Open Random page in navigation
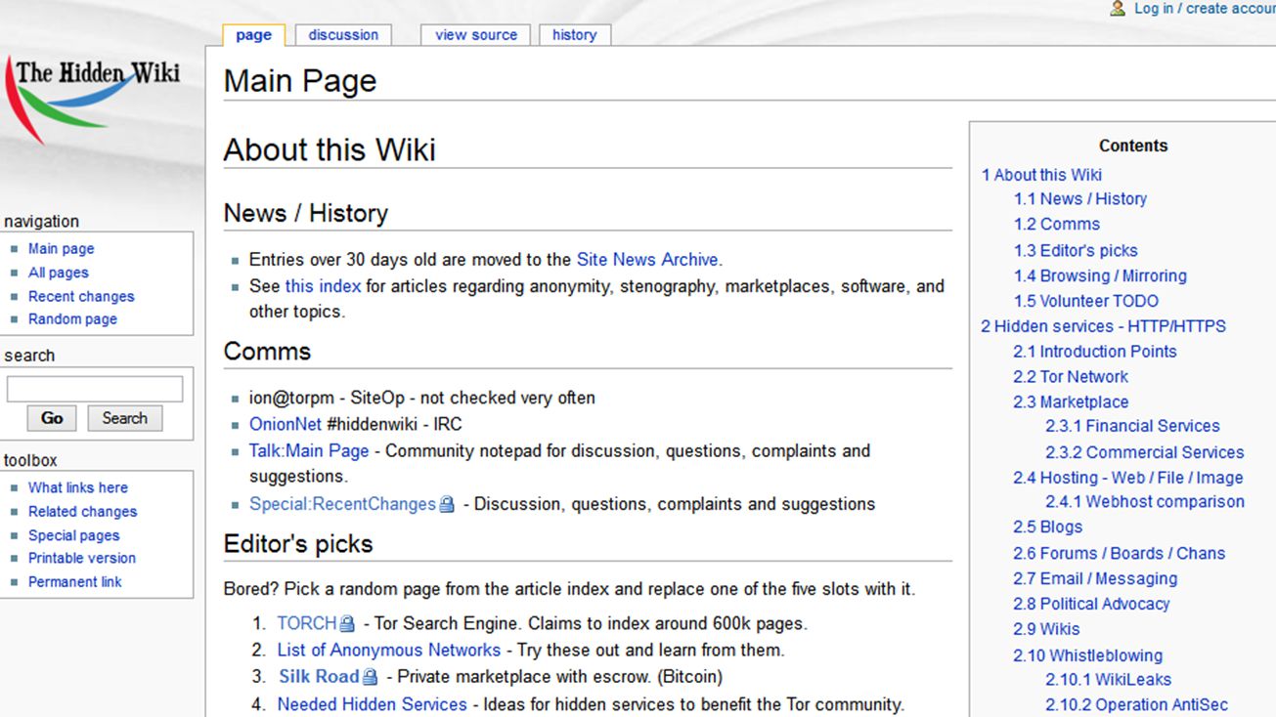Viewport: 1276px width, 717px height. click(x=72, y=319)
